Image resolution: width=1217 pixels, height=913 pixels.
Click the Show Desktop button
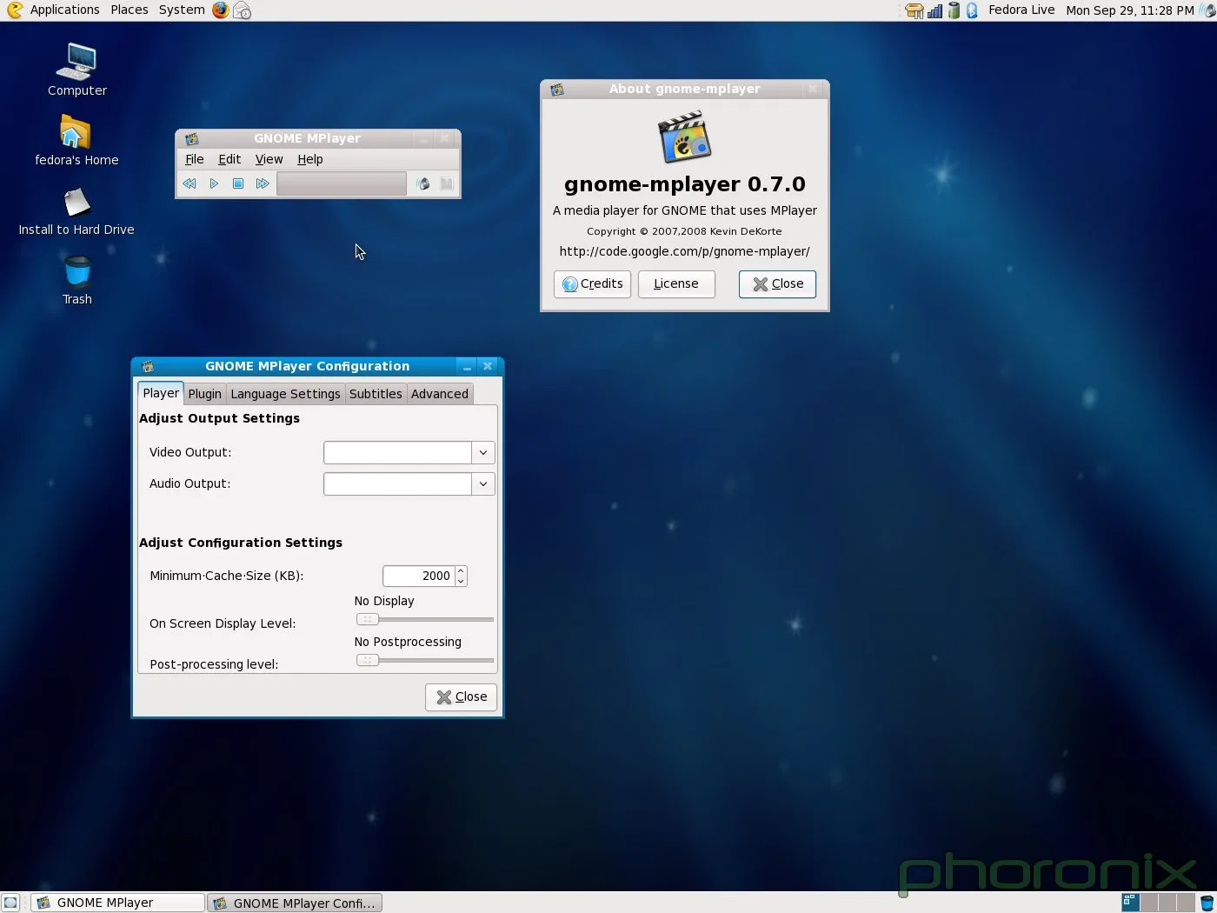pos(10,903)
